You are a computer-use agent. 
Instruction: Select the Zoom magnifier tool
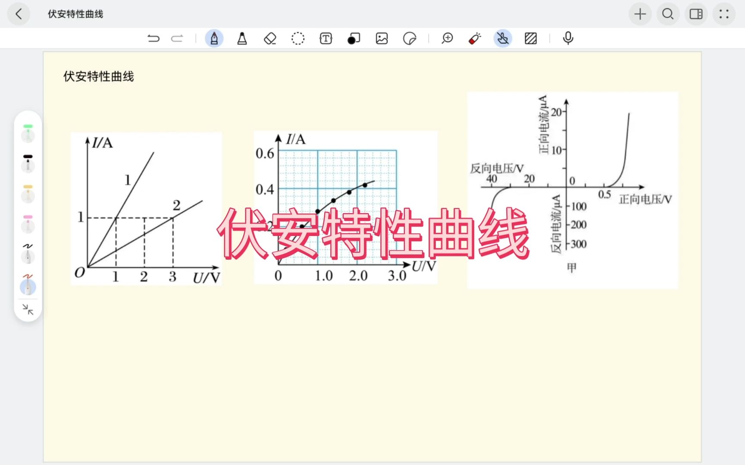[447, 39]
